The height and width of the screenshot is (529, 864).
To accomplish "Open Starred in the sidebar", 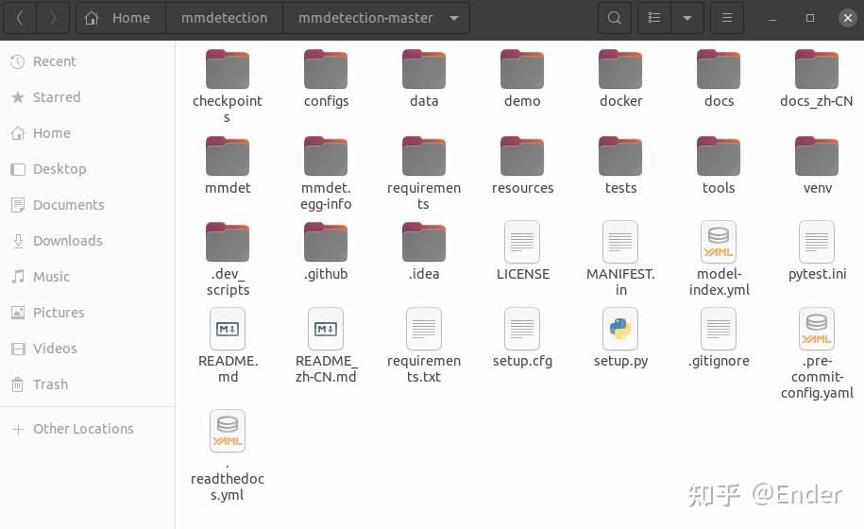I will click(88, 97).
